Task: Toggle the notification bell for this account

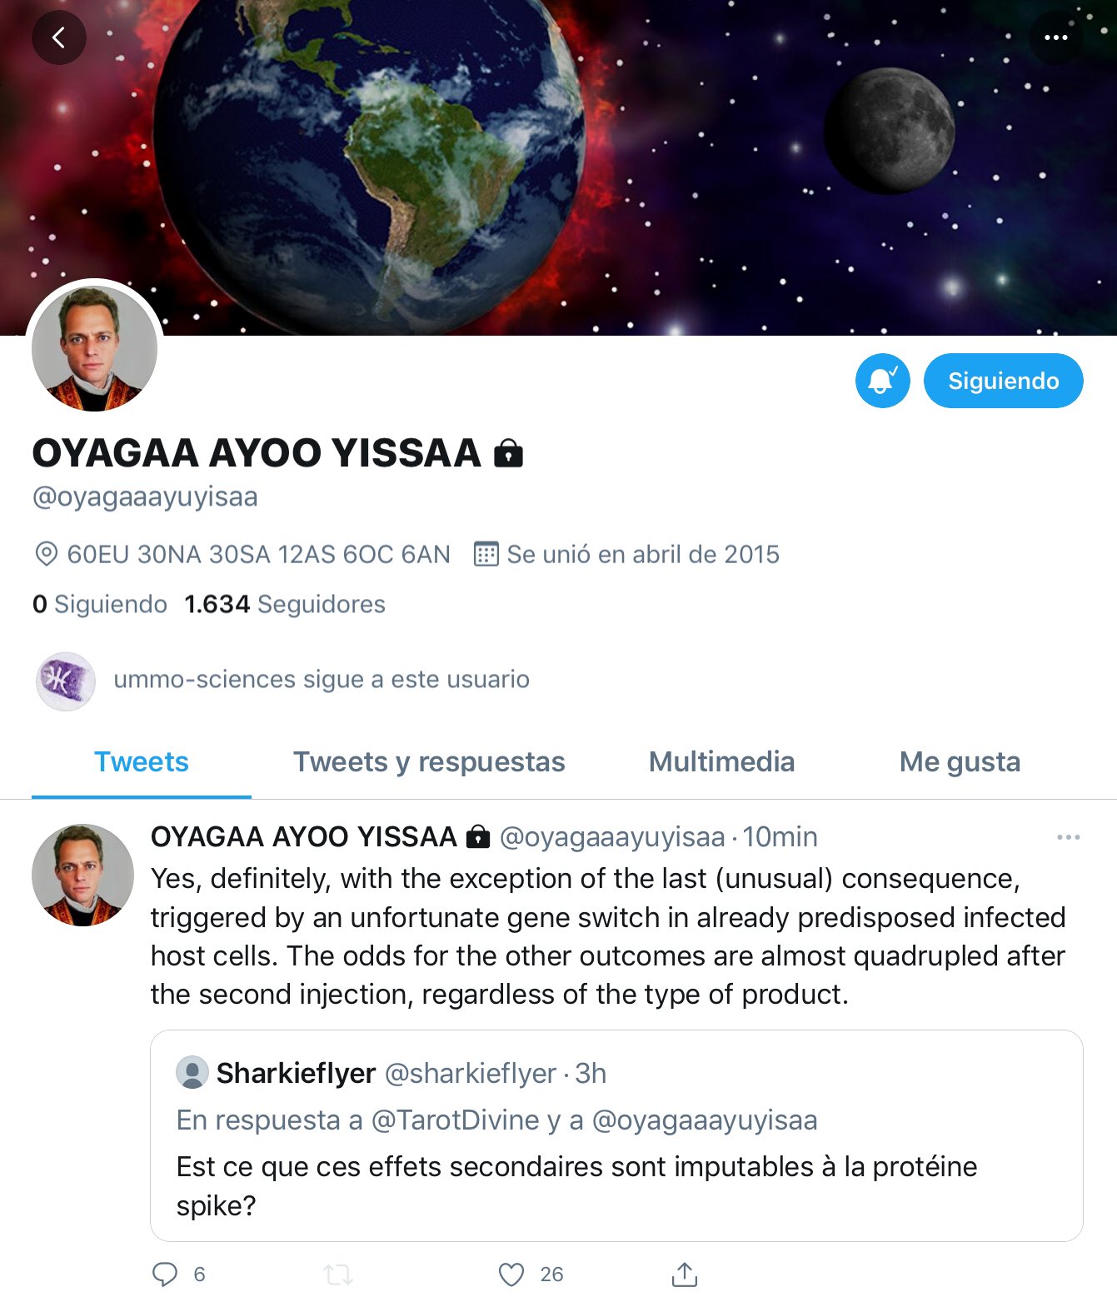Action: (x=882, y=381)
